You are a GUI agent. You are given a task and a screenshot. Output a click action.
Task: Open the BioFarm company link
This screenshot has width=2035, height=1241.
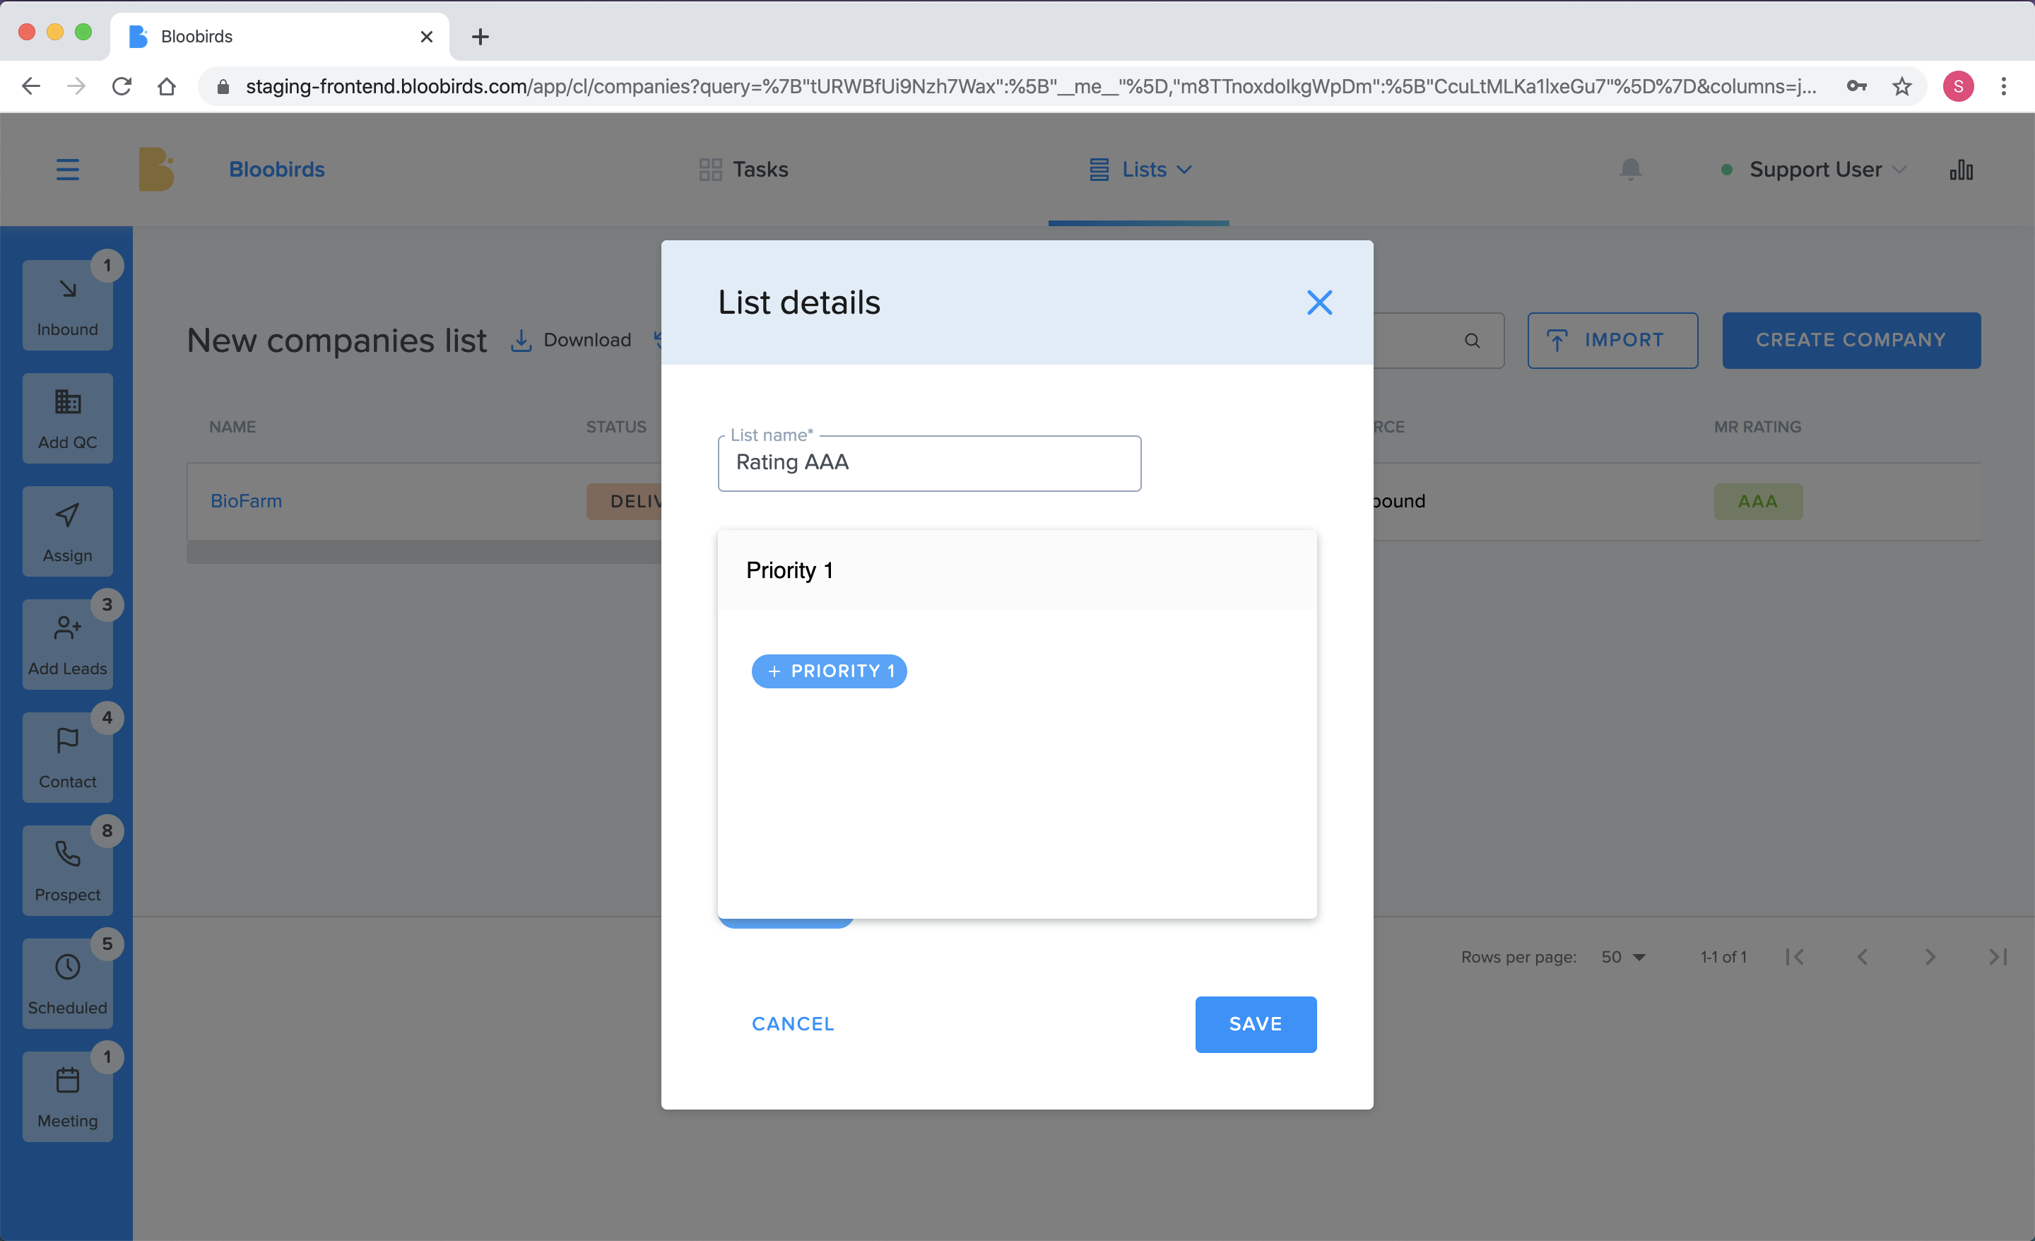(x=246, y=500)
